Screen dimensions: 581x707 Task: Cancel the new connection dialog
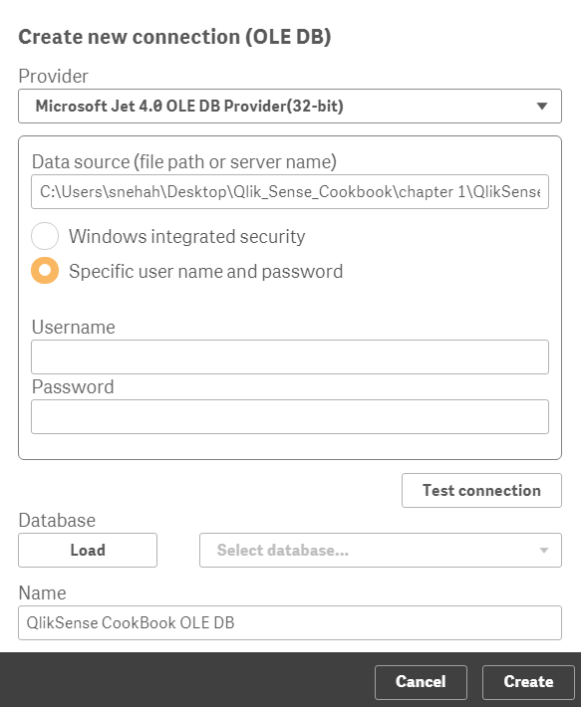click(421, 682)
